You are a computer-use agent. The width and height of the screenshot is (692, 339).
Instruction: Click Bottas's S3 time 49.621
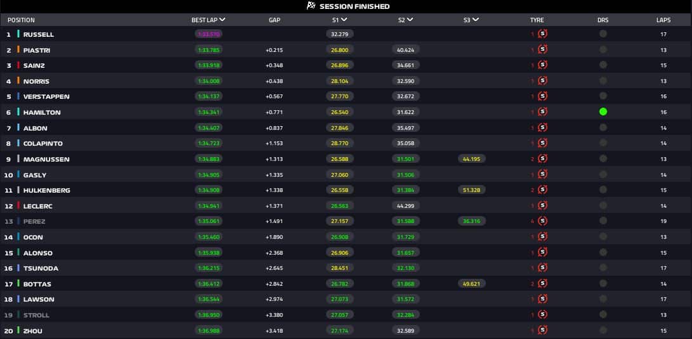click(x=472, y=283)
